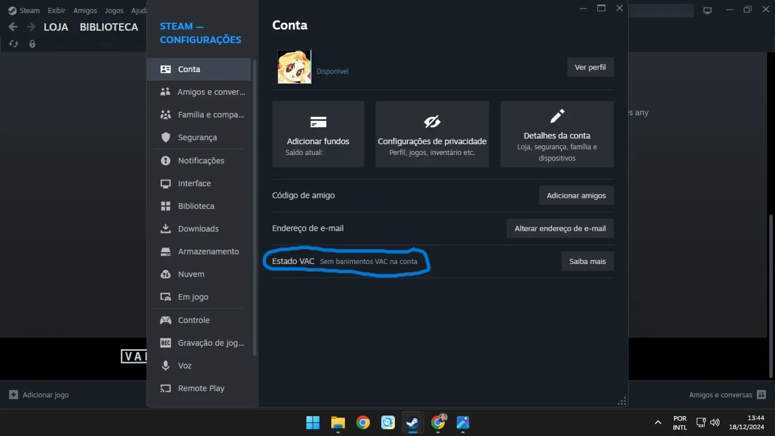775x436 pixels.
Task: Click Adicionar jogo at bottom left
Action: [39, 395]
